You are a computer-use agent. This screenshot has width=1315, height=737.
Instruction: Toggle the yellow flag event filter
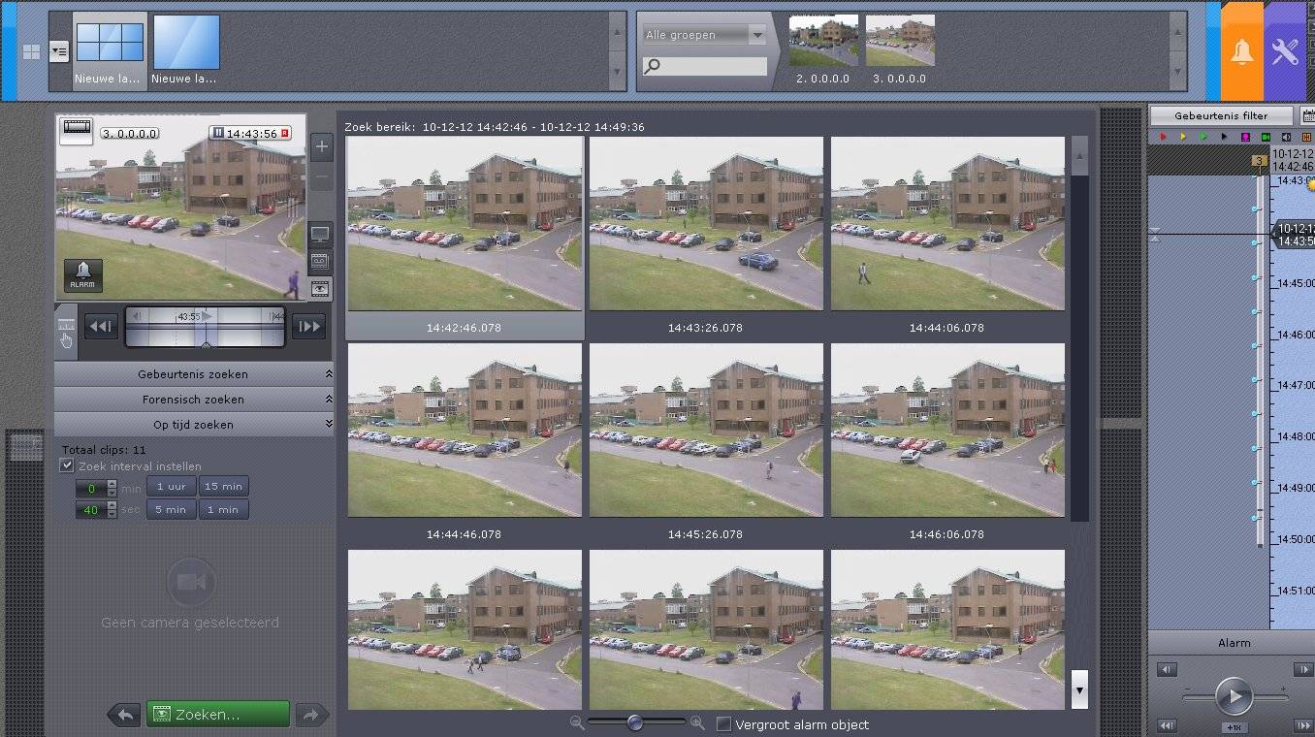tap(1183, 138)
